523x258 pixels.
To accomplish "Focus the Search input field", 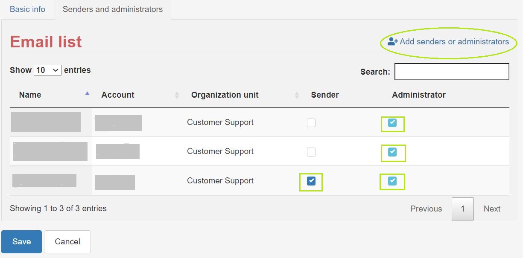I will [x=452, y=72].
